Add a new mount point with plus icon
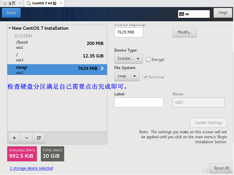Viewport: 234px width, 175px height. pos(14,138)
